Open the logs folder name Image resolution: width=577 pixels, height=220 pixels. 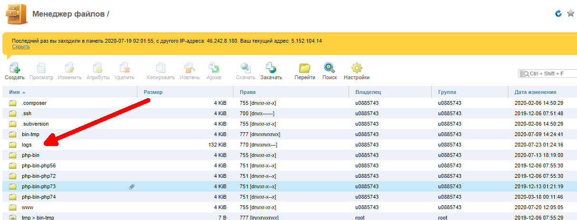click(27, 145)
